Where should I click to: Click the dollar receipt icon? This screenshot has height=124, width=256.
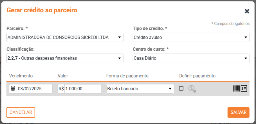tap(244, 89)
